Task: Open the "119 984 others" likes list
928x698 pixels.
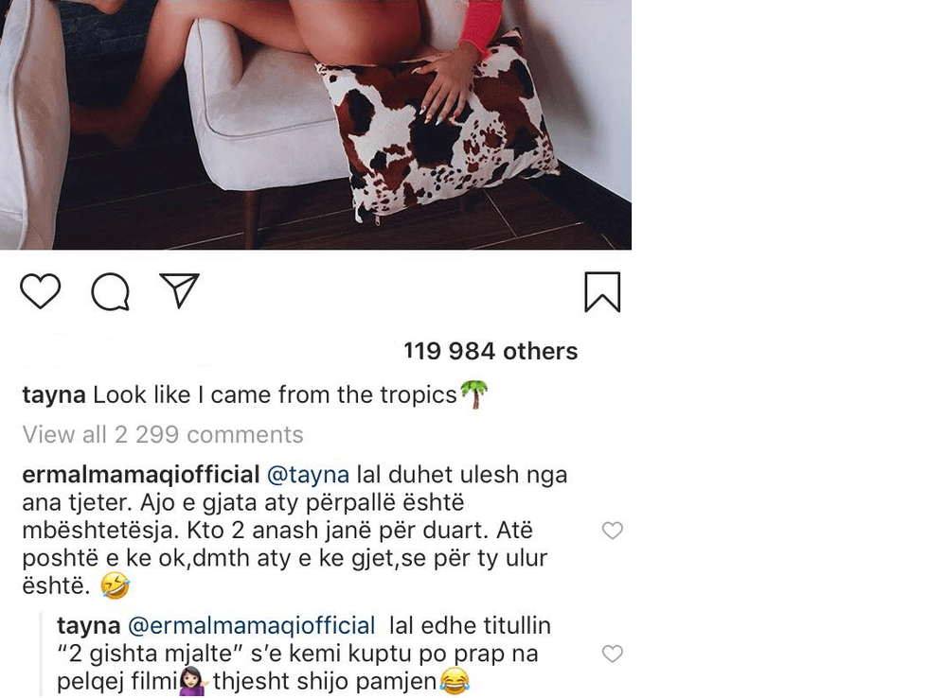Action: [490, 351]
